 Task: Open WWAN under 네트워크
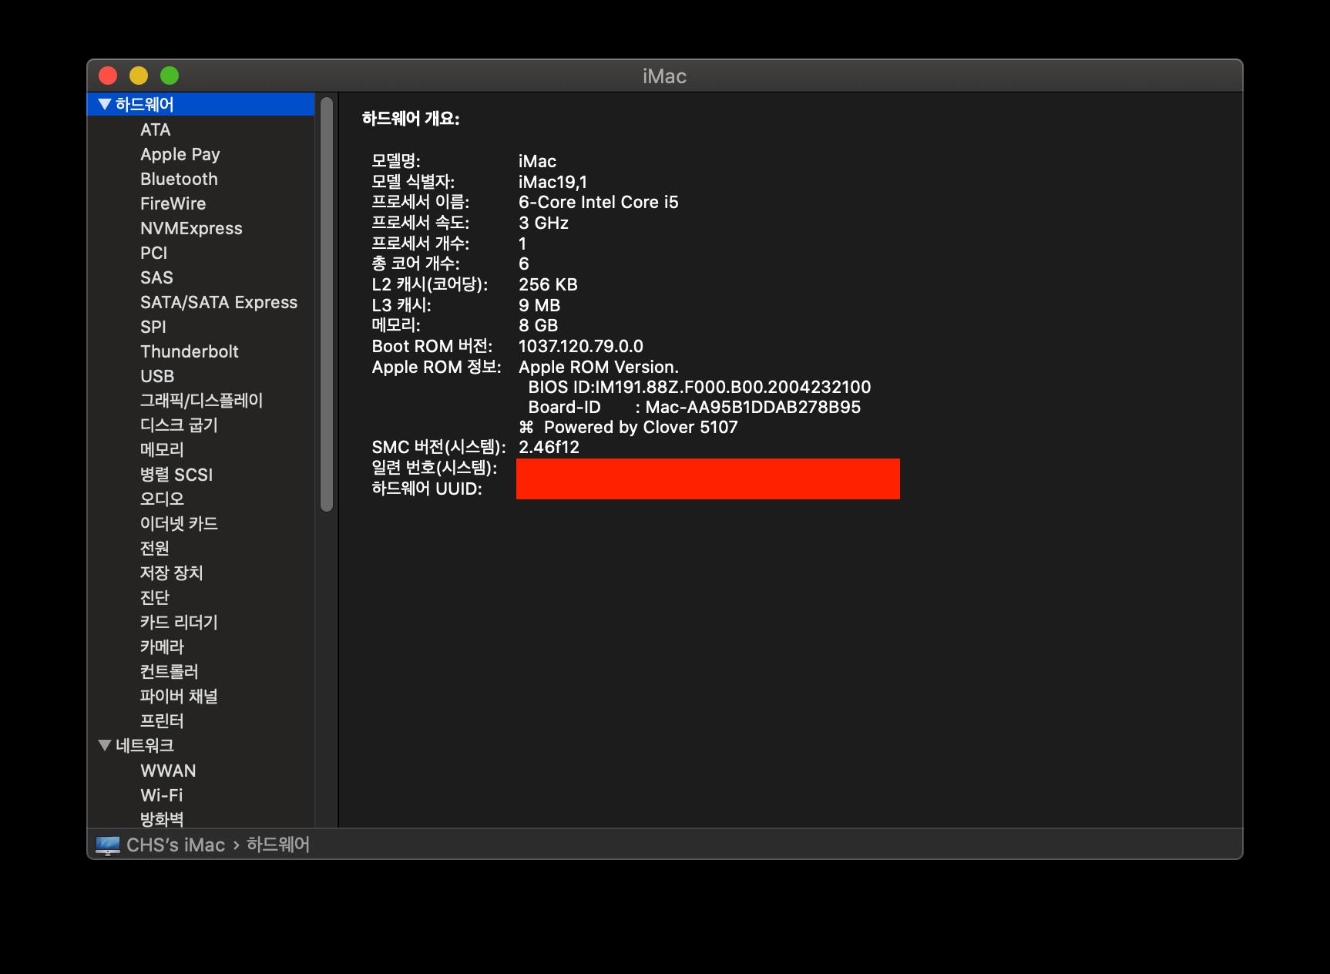coord(168,771)
